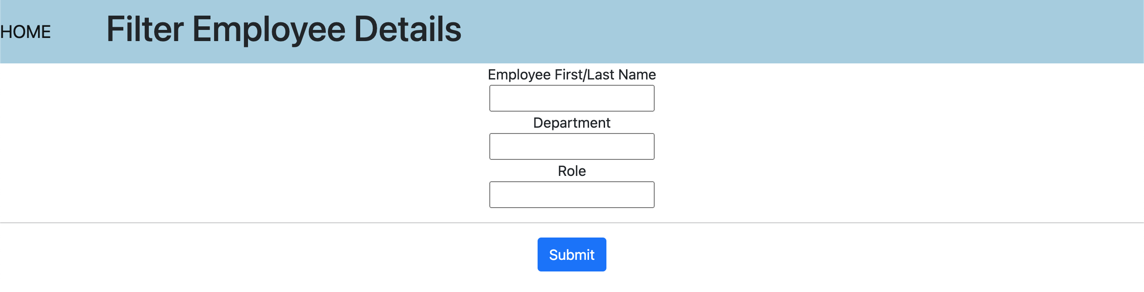Submit the employee filter form
The width and height of the screenshot is (1144, 292).
click(x=572, y=254)
